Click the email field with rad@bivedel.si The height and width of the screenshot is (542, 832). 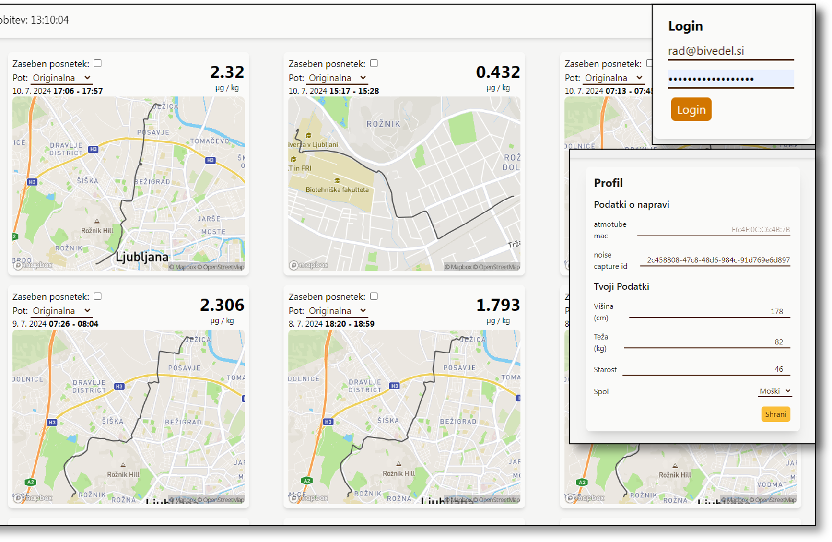point(731,51)
